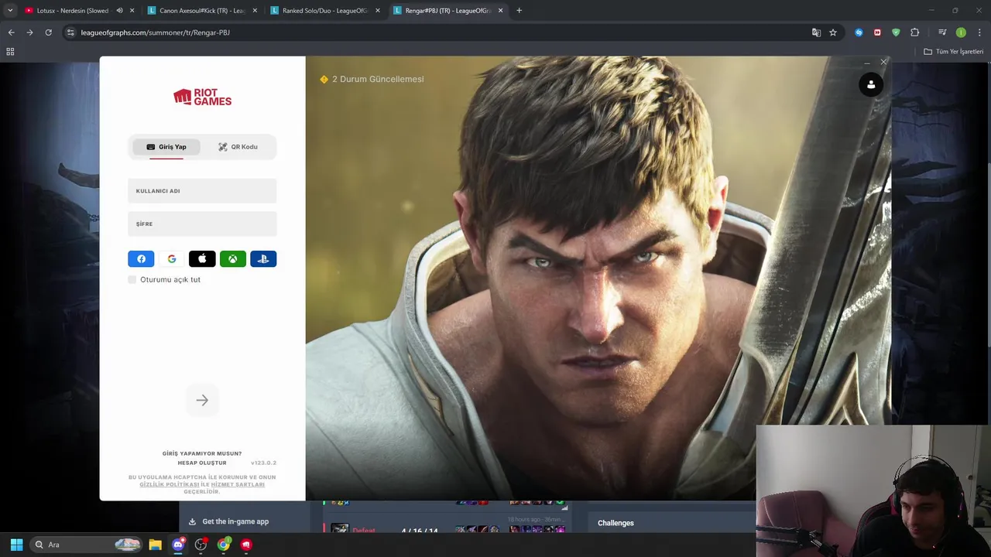Focus the Şifre password field
Image resolution: width=991 pixels, height=557 pixels.
pyautogui.click(x=202, y=224)
